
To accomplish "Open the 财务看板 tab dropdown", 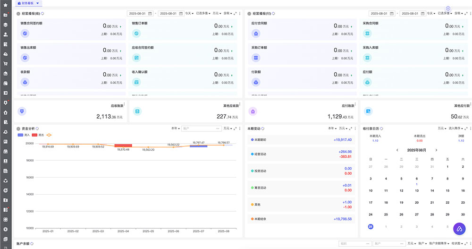I will coord(38,3).
